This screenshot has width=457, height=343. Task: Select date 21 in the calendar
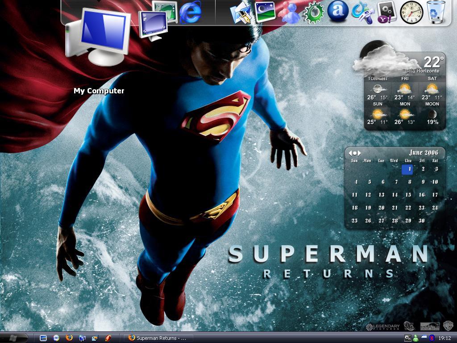click(x=395, y=208)
